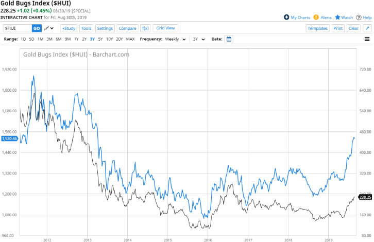Open the Help question mark icon

pyautogui.click(x=359, y=18)
